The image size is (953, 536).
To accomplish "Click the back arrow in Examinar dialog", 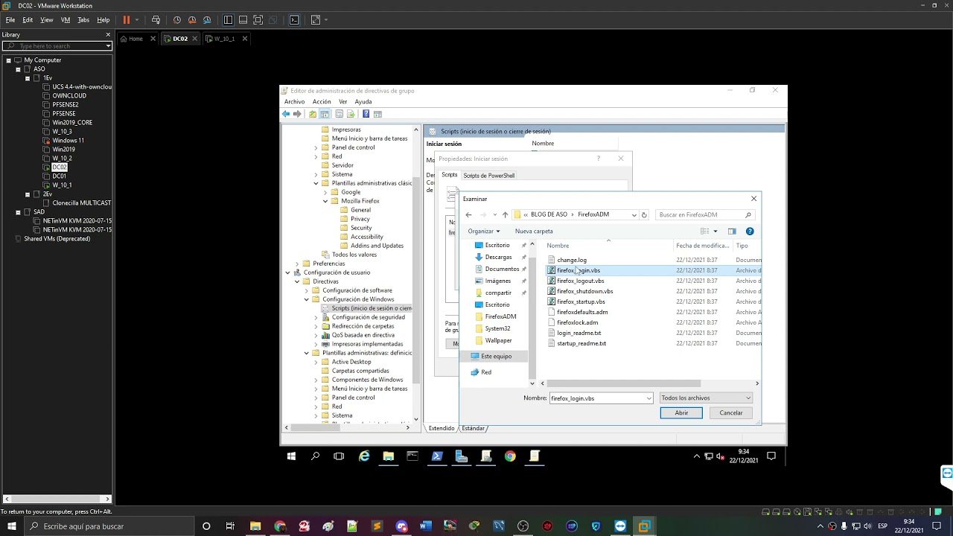I will pyautogui.click(x=468, y=214).
